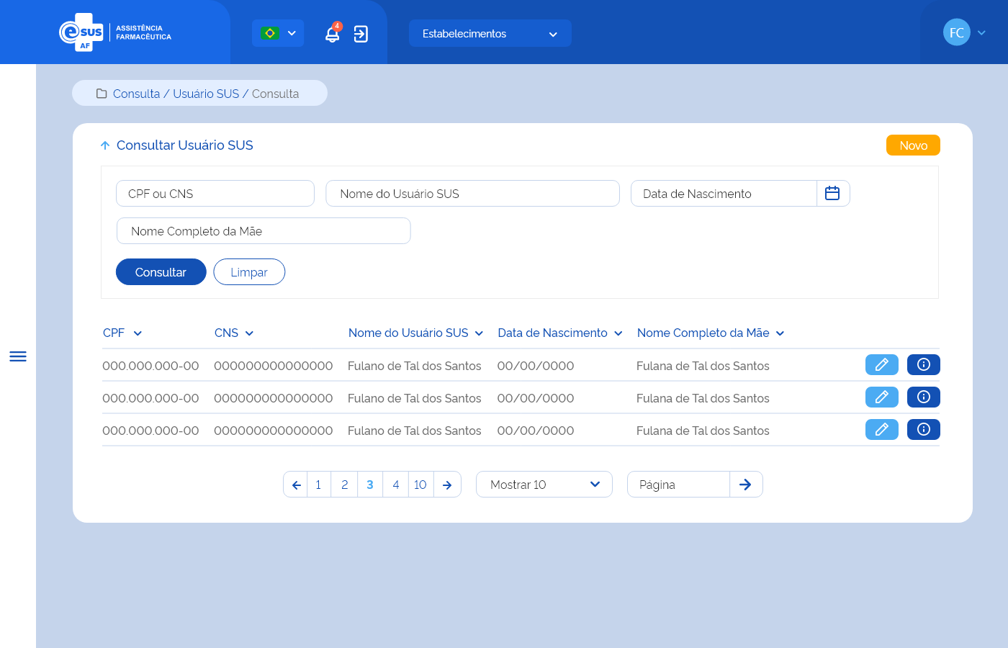Go to page 4
This screenshot has width=1008, height=648.
[x=396, y=485]
